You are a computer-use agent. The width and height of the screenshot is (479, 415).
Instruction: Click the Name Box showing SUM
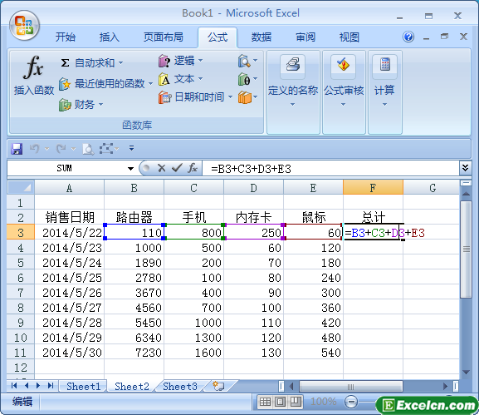64,168
